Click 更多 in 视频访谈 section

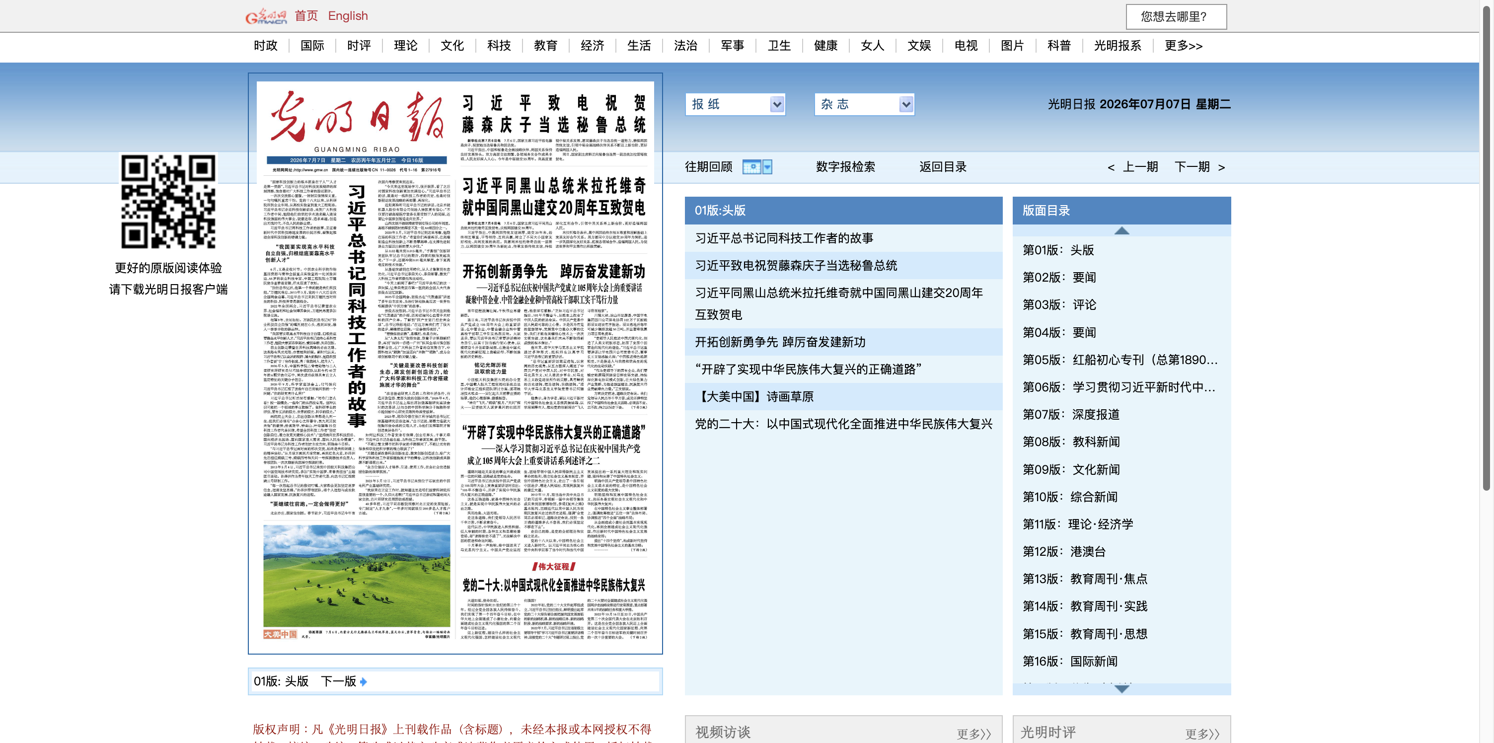point(974,734)
